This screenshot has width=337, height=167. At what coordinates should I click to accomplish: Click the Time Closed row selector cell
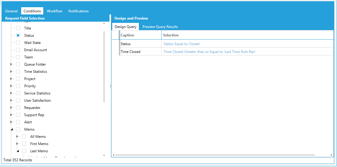coord(116,51)
